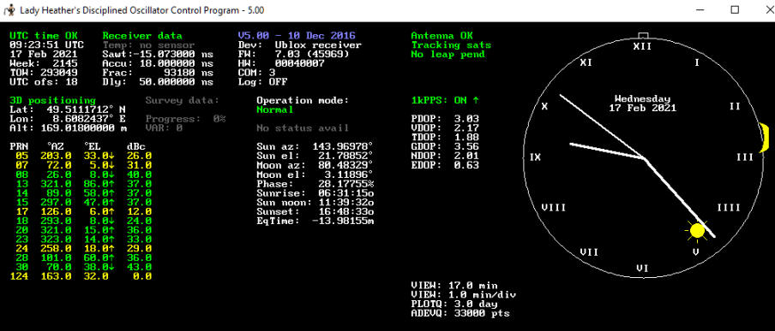
Task: Click 'Dev: Ublox receiver' line
Action: (x=299, y=44)
